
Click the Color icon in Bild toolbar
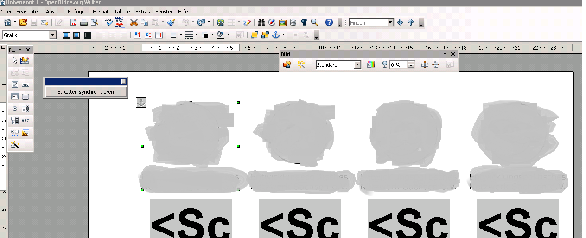[x=370, y=65]
